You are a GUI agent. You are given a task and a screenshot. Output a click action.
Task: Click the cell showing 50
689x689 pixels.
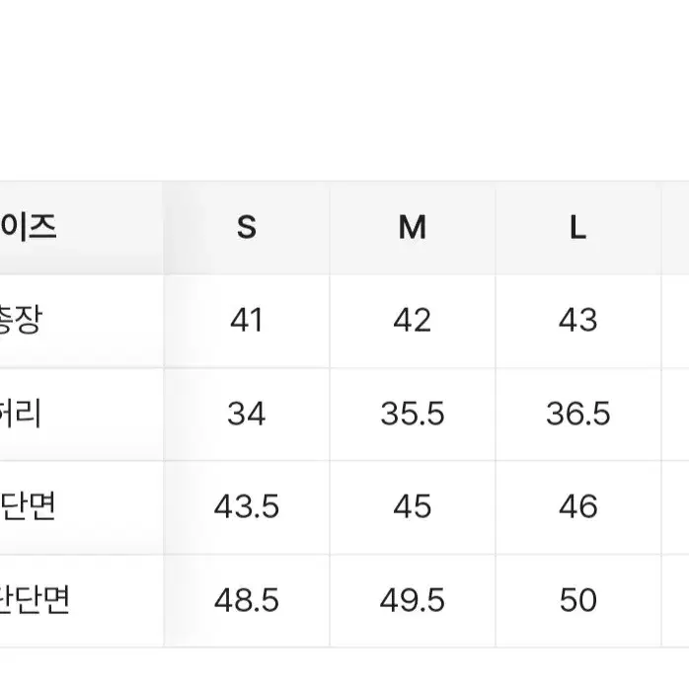click(577, 600)
